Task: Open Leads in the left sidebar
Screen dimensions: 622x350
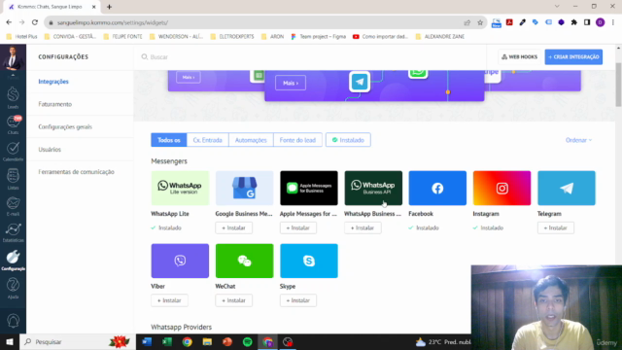Action: coord(13,97)
